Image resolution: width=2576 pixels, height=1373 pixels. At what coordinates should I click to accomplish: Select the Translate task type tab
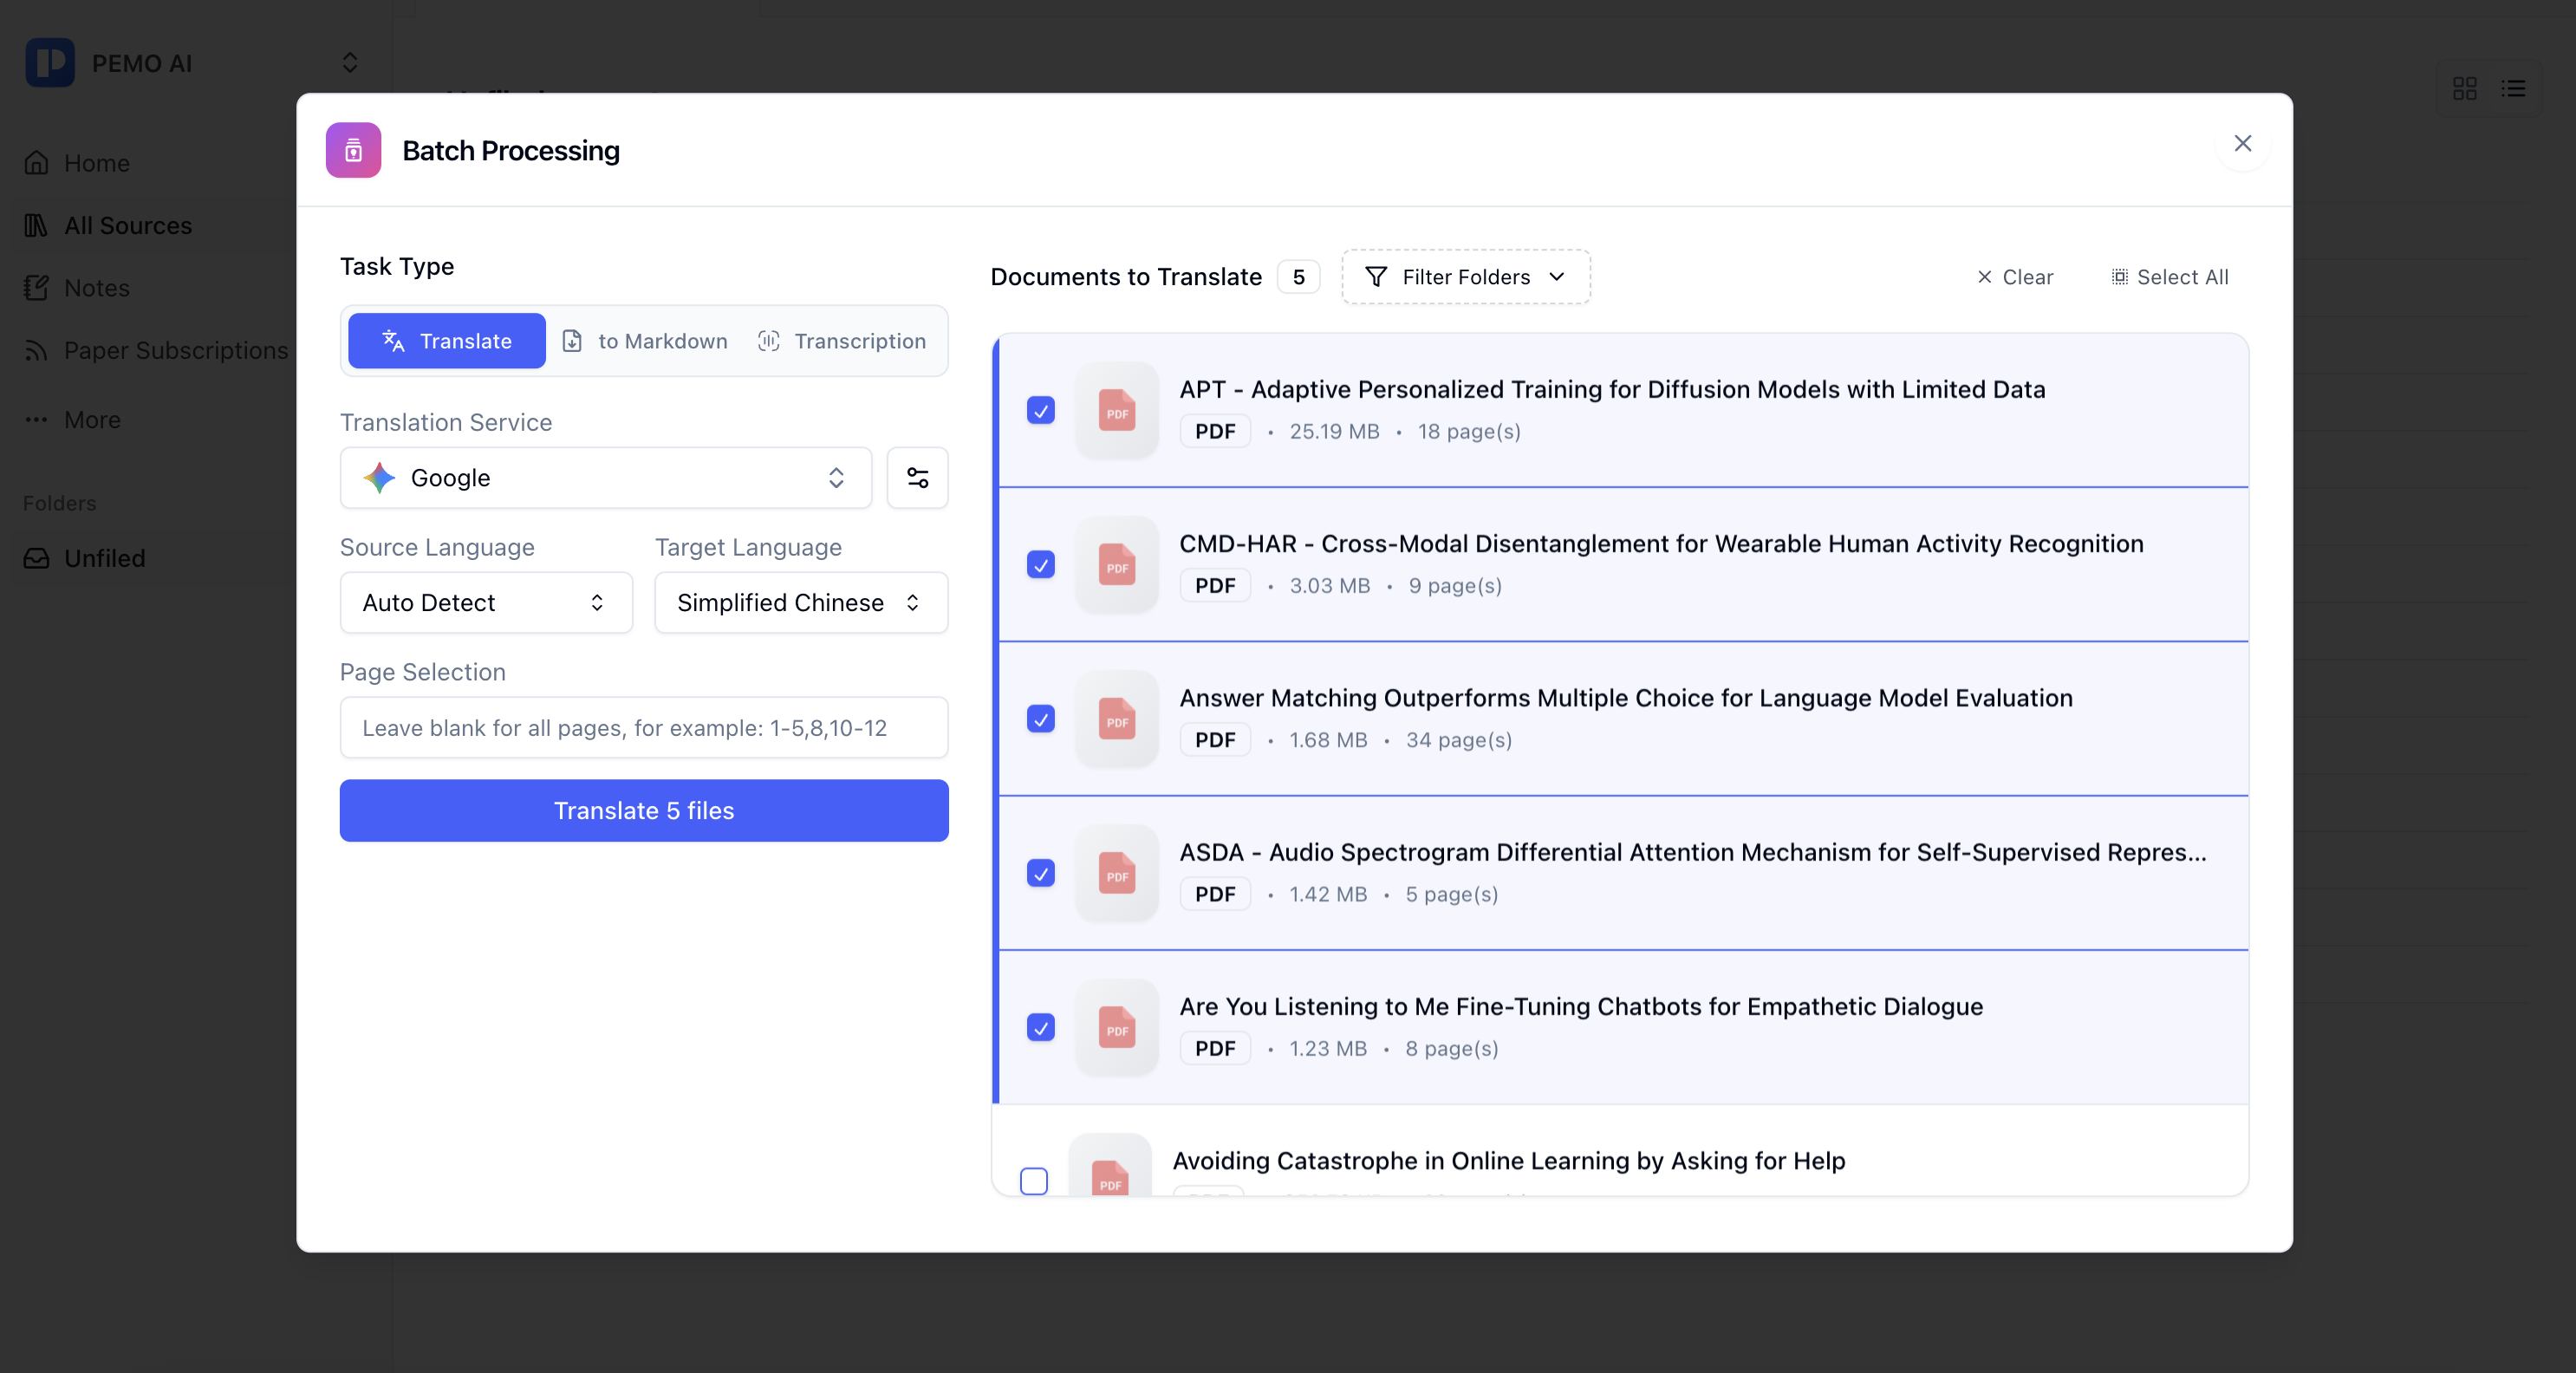click(x=447, y=341)
